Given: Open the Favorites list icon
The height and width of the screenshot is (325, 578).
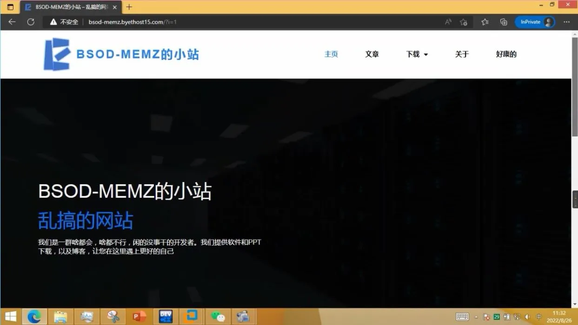Looking at the screenshot, I should pos(485,22).
